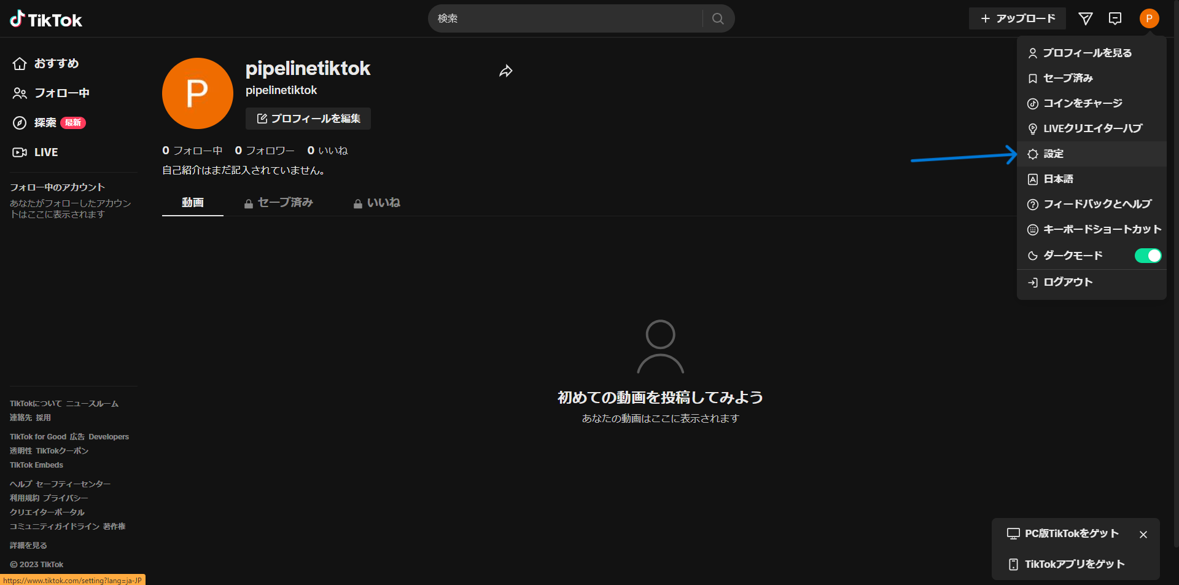1179x585 pixels.
Task: Click 0 フォロワー count
Action: (265, 151)
